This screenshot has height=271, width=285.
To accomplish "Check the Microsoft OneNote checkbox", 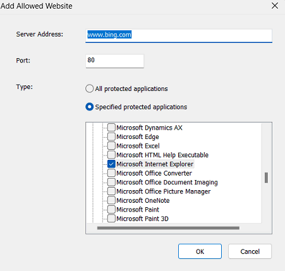I will click(111, 200).
